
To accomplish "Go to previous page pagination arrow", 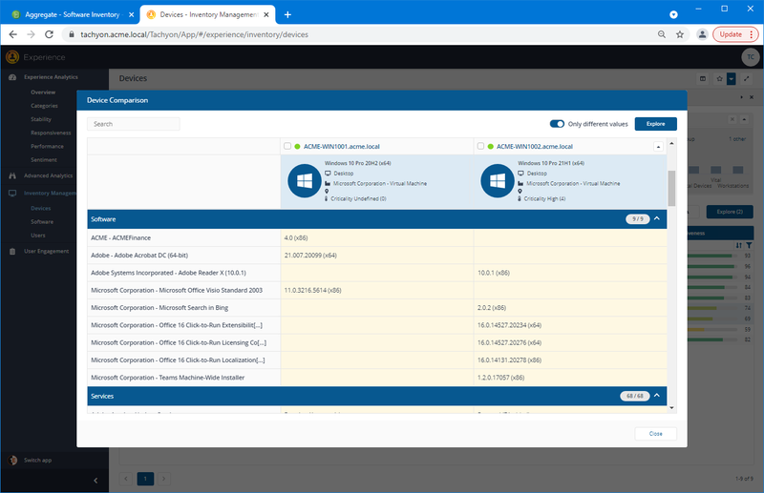I will pos(126,479).
